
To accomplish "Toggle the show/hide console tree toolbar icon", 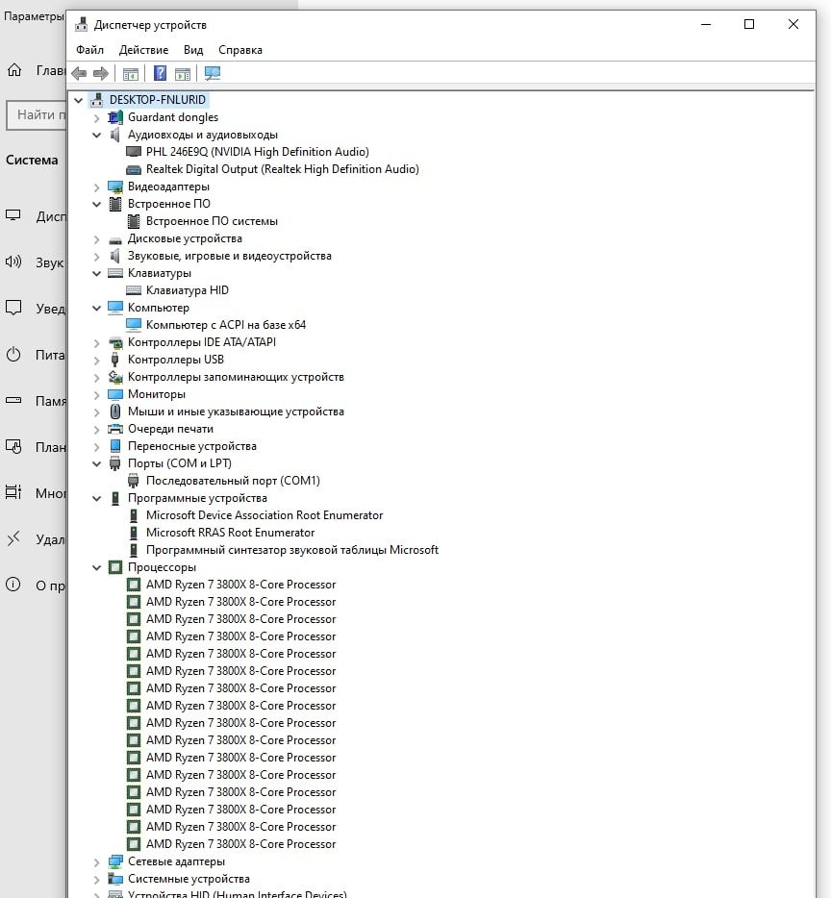I will [131, 73].
